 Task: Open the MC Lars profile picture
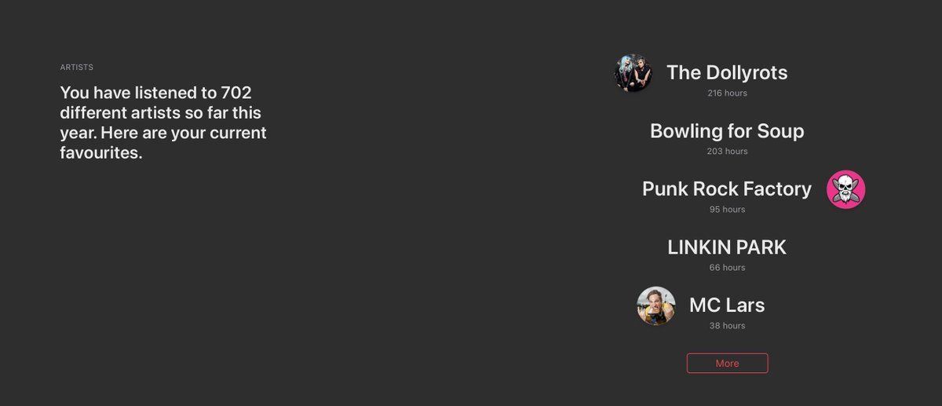pyautogui.click(x=656, y=305)
